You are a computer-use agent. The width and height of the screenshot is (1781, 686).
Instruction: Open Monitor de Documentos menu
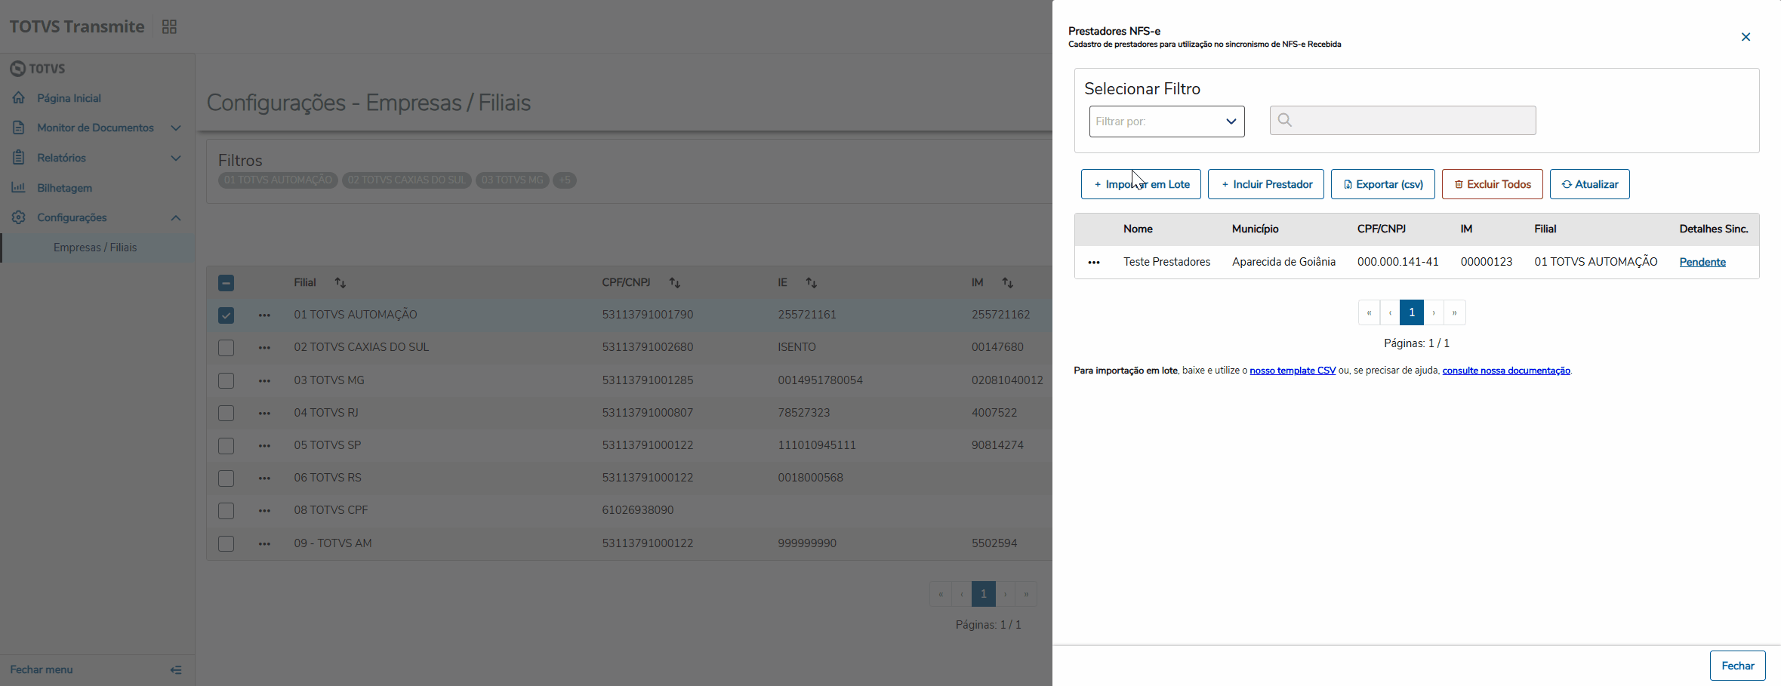point(95,128)
